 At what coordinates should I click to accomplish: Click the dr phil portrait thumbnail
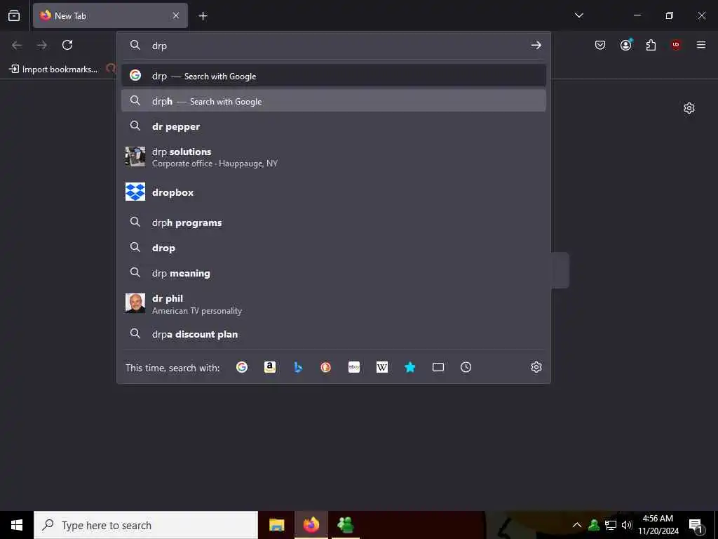[x=135, y=303]
